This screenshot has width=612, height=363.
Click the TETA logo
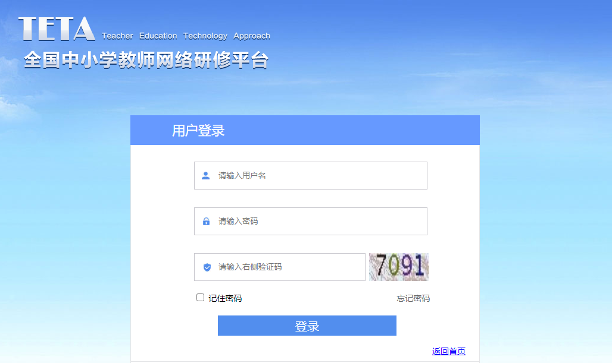tap(57, 29)
